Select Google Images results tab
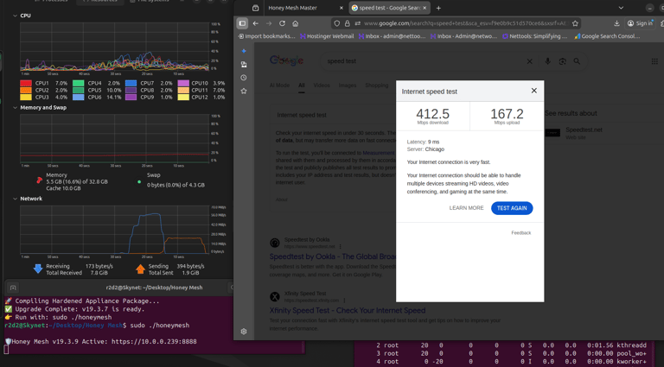The image size is (664, 367). [348, 85]
